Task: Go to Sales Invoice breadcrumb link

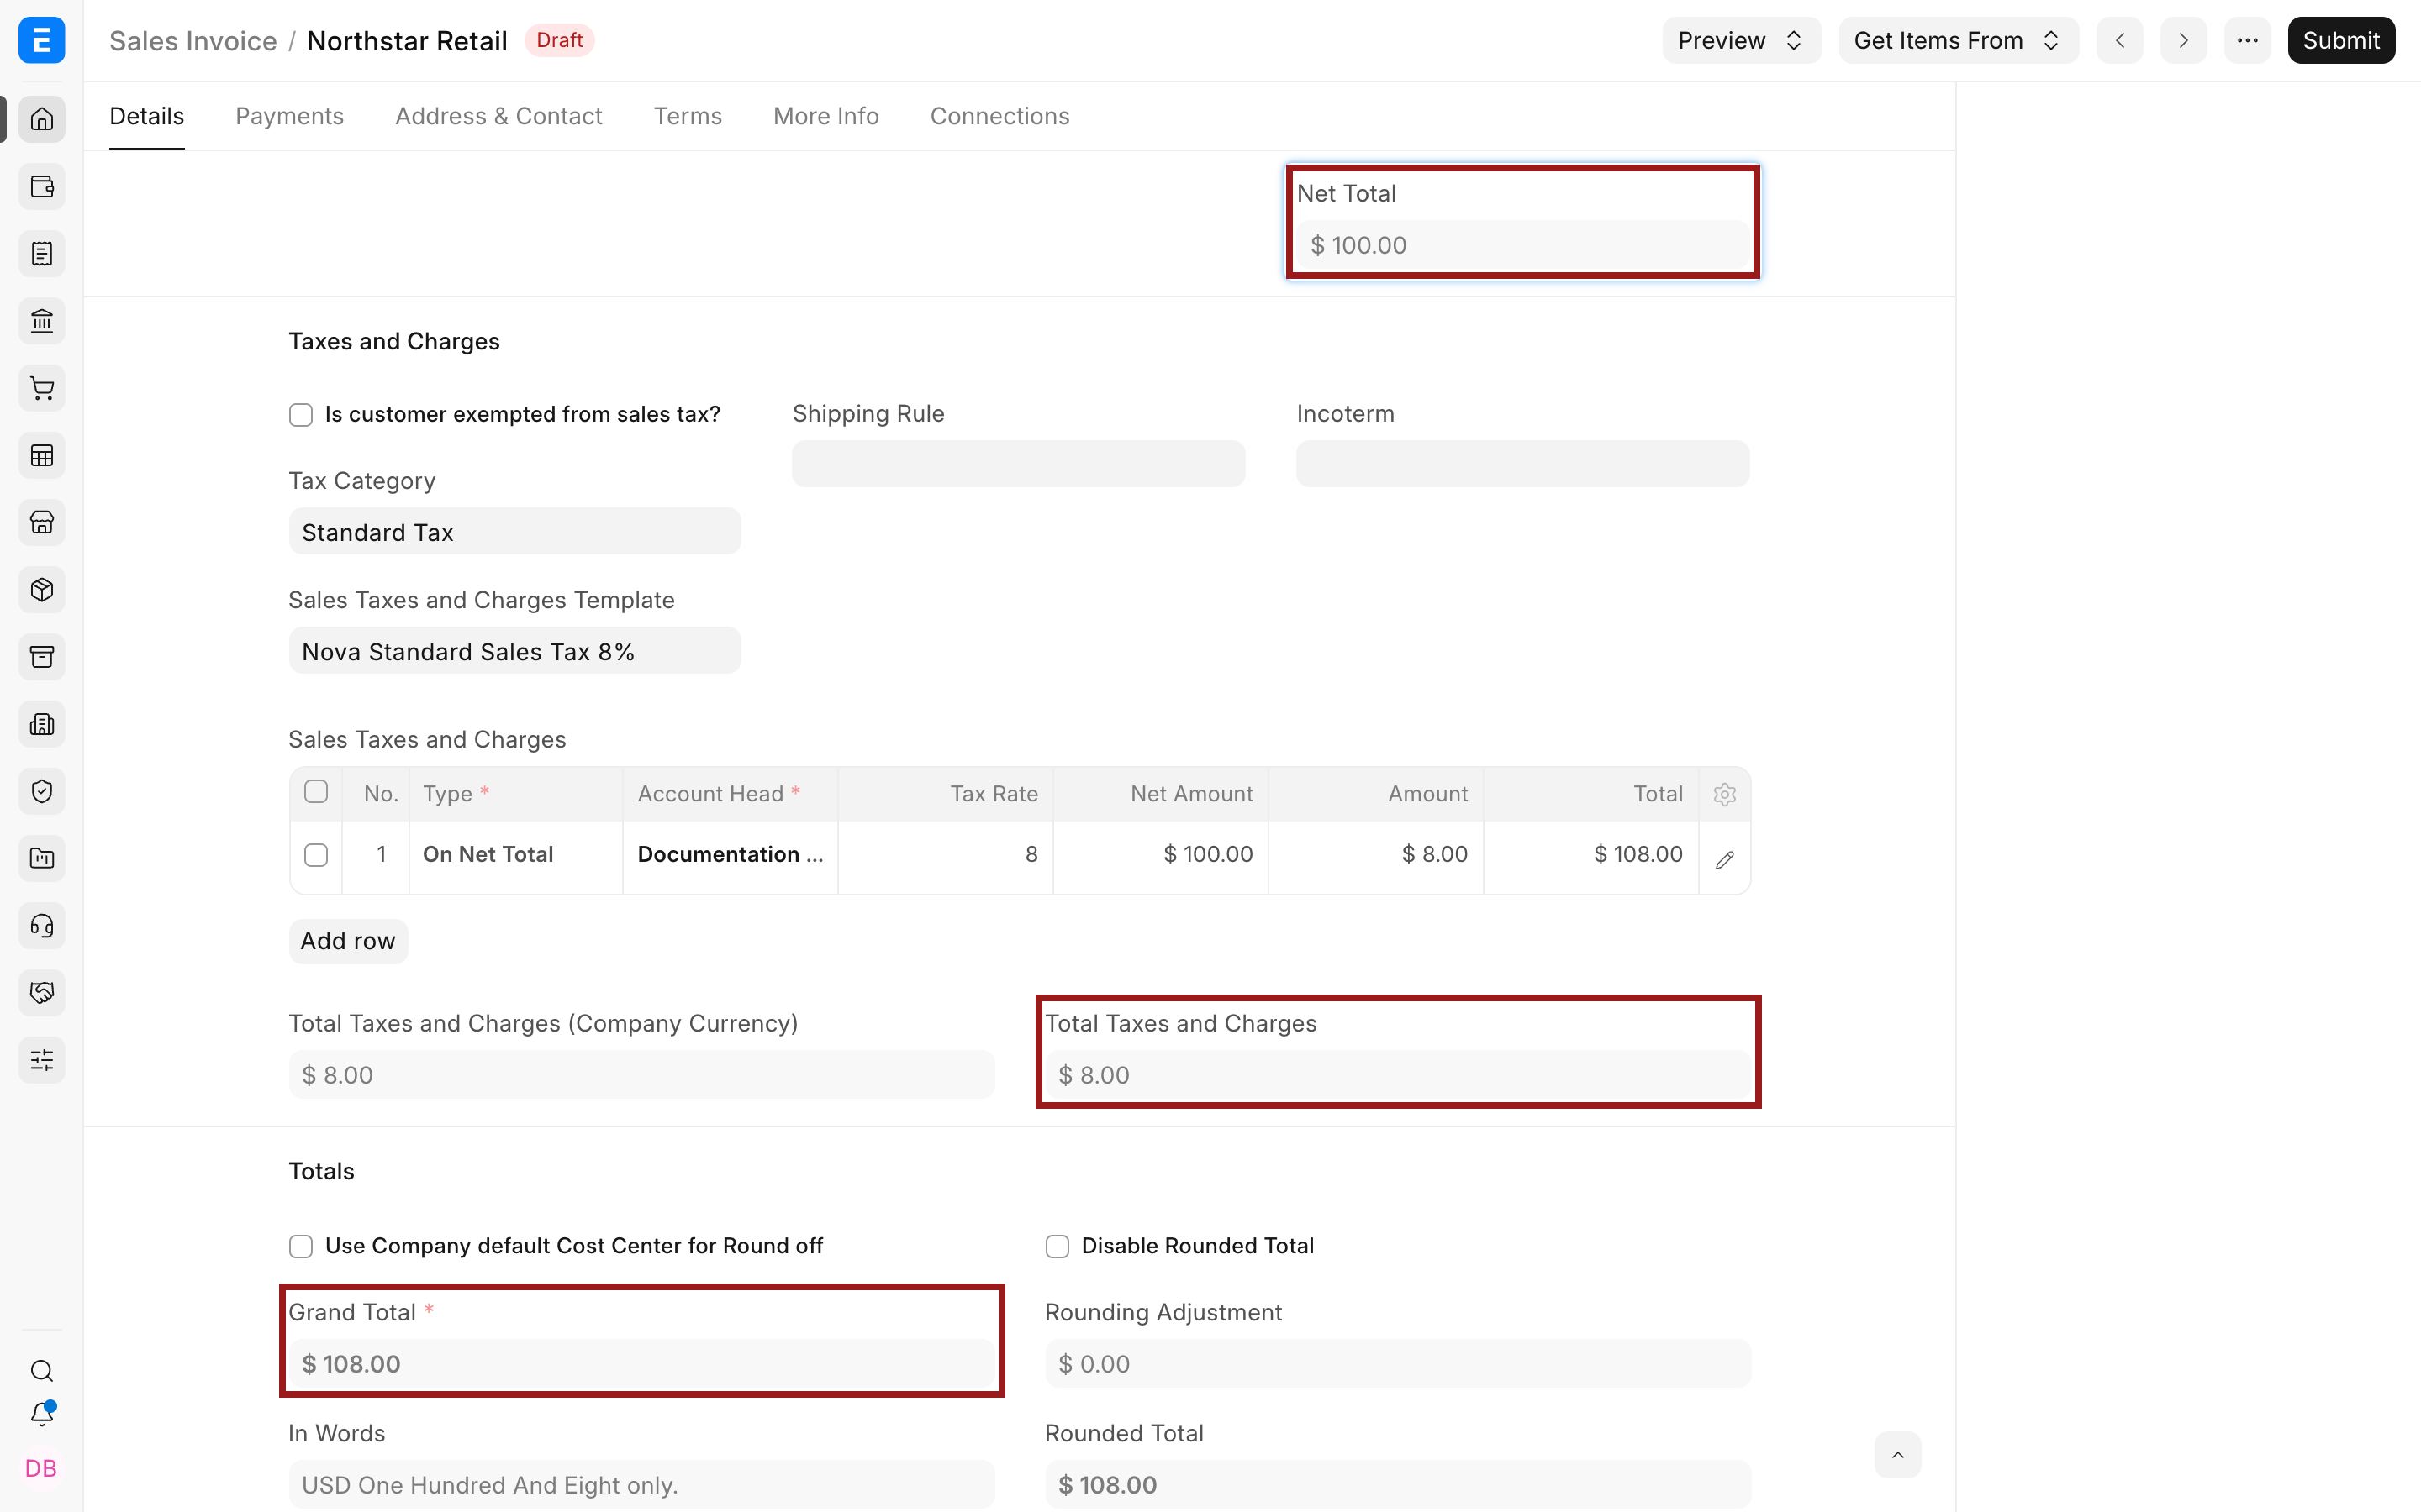Action: tap(193, 40)
